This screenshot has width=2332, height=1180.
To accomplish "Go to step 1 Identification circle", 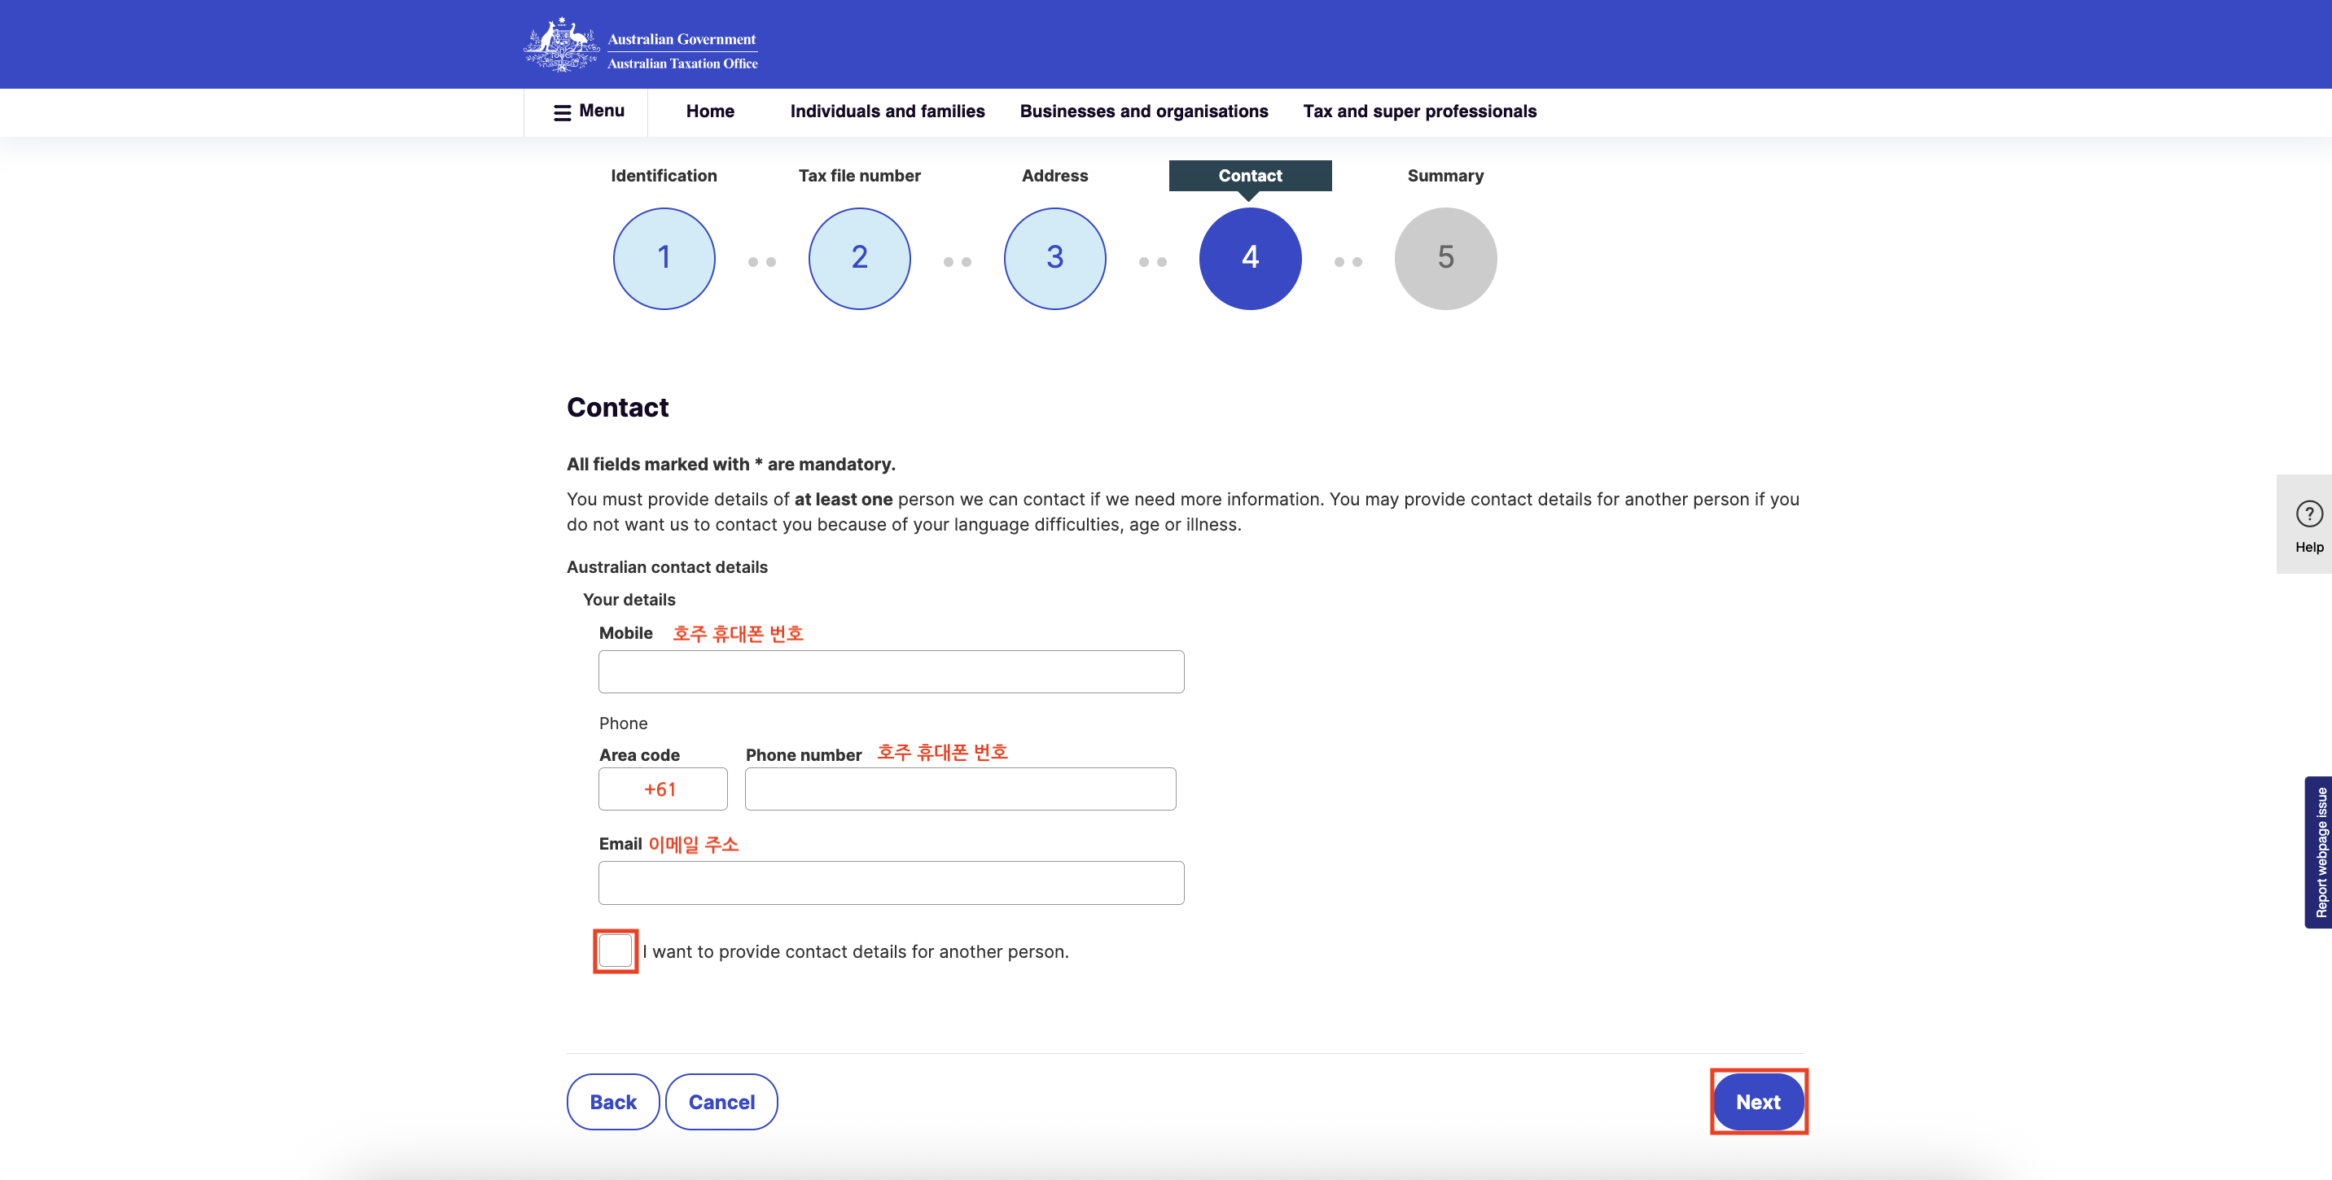I will (664, 259).
